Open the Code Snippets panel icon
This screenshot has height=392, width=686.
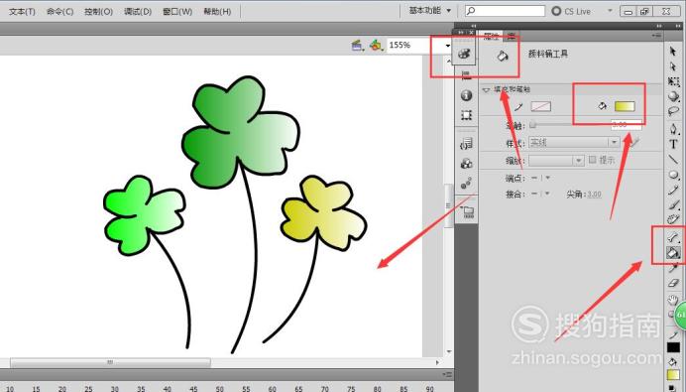pos(467,143)
